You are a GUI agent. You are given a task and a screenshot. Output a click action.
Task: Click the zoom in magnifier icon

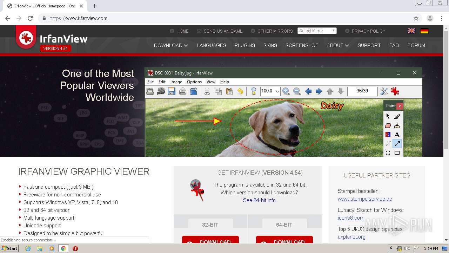click(x=286, y=91)
